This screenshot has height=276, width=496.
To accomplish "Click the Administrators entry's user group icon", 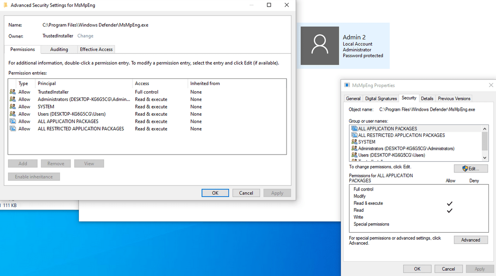I will tap(13, 99).
